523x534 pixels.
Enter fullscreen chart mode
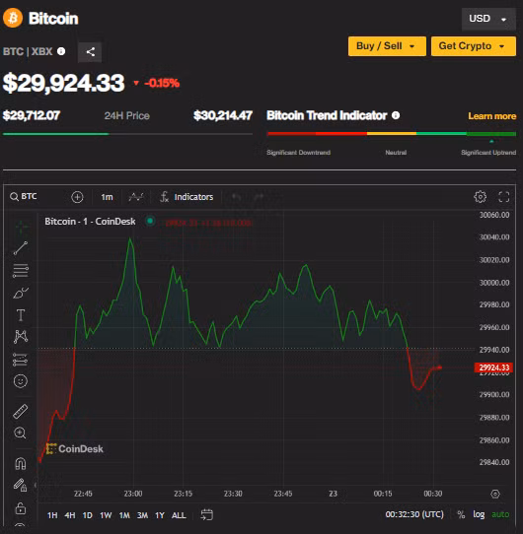tap(504, 196)
